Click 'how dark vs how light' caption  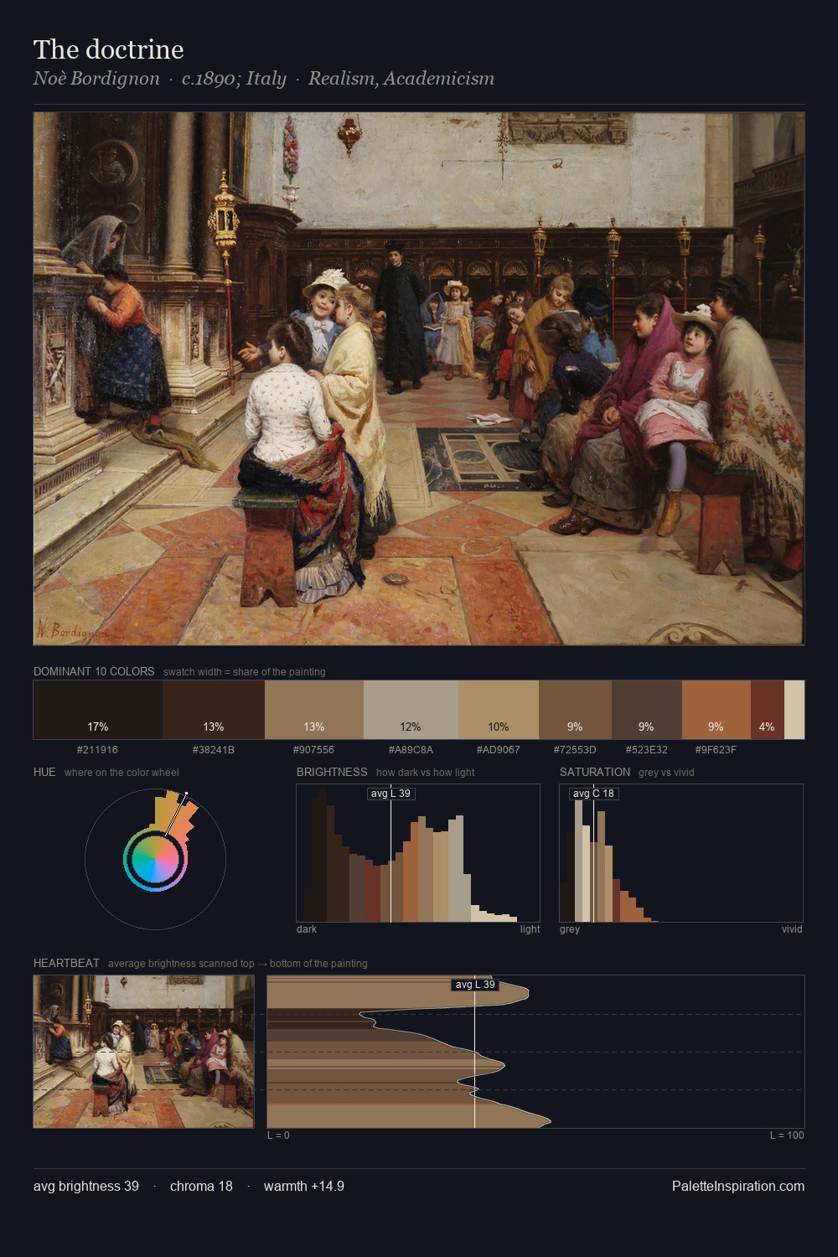[x=425, y=773]
